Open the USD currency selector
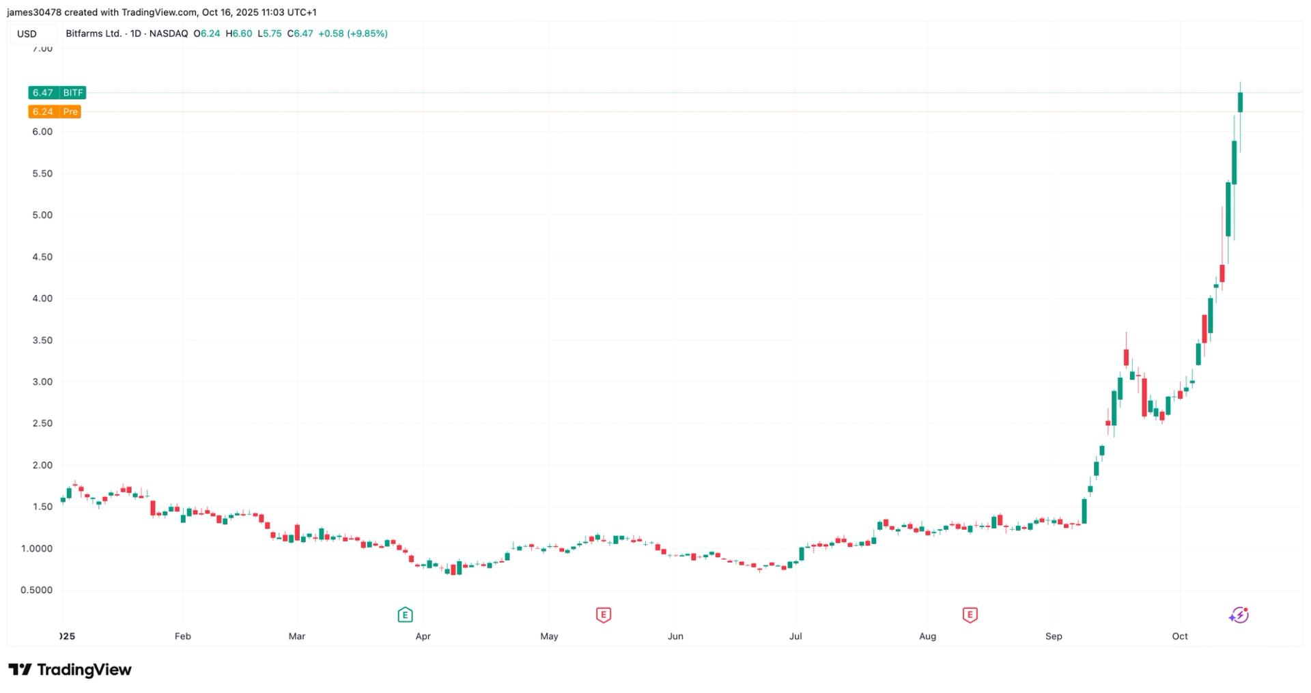1311x693 pixels. 27,34
